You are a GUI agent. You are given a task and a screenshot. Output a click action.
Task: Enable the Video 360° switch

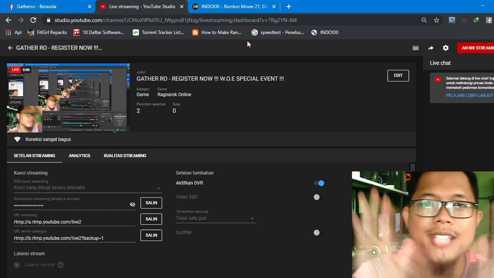point(317,197)
